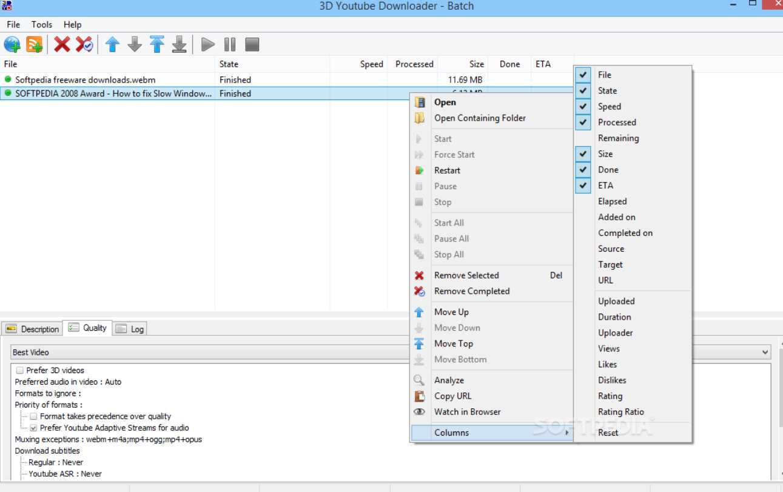Click the film icon beside Open menu entry
Screen dimensions: 783x492
click(419, 102)
